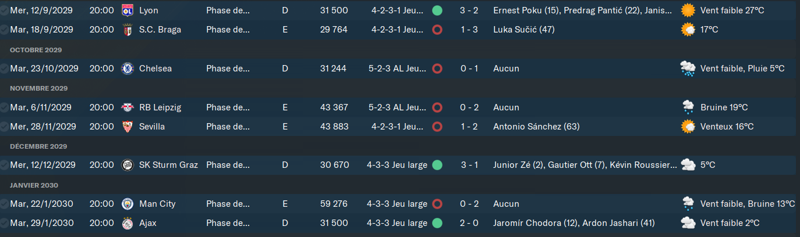Click sunny weather icon on Lyon row

(x=688, y=10)
